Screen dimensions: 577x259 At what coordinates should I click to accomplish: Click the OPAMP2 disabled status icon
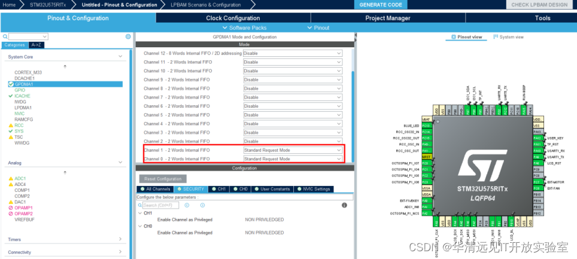pos(11,214)
